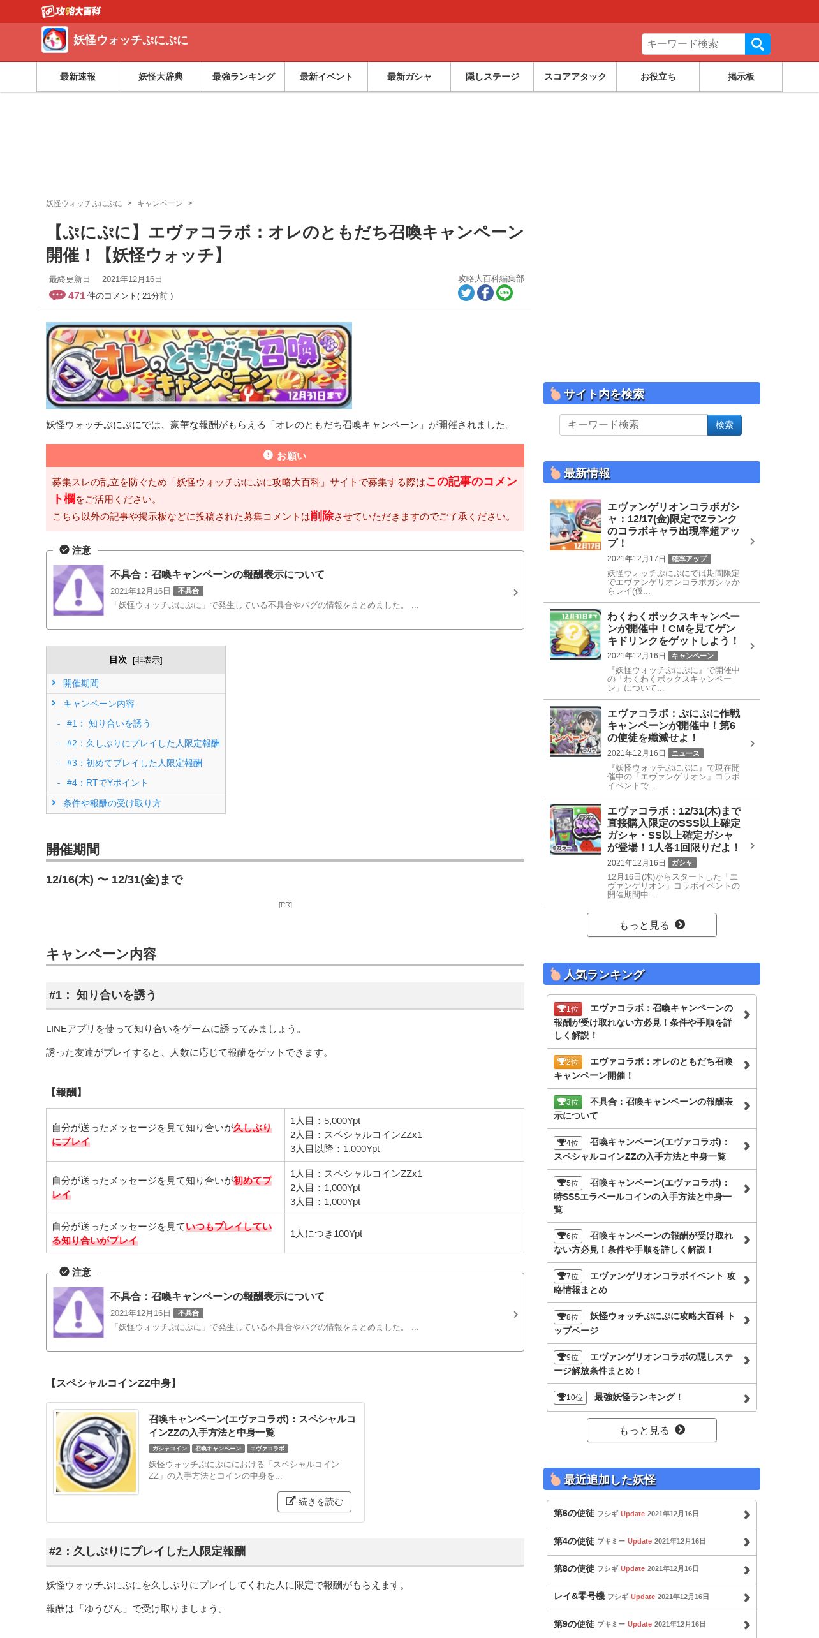Open 5位 特SSSエラベールコイン ranking entry
The height and width of the screenshot is (1638, 819).
tap(652, 1196)
